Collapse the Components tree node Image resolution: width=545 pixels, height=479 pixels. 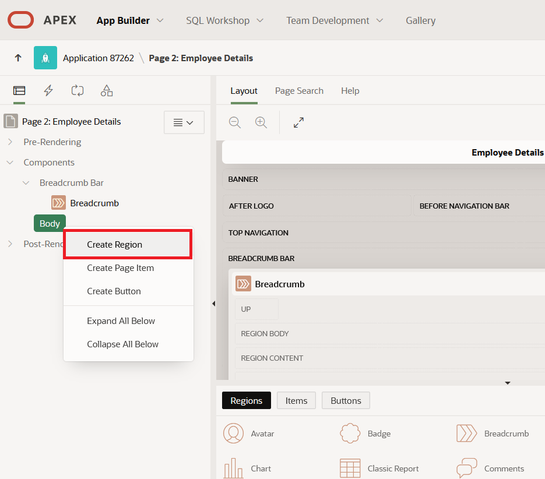(10, 163)
